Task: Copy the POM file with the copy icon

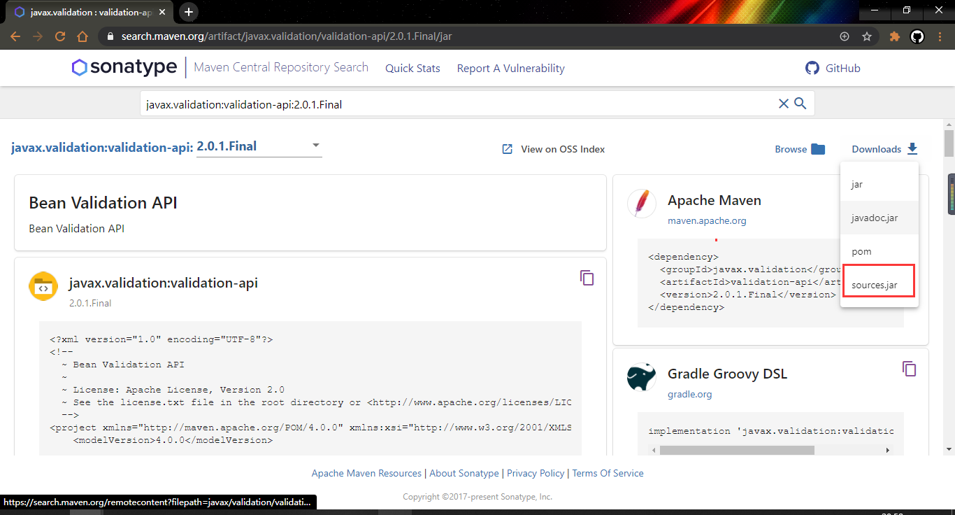Action: coord(587,278)
